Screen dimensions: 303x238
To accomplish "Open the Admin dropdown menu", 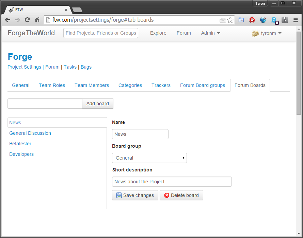I will point(210,33).
